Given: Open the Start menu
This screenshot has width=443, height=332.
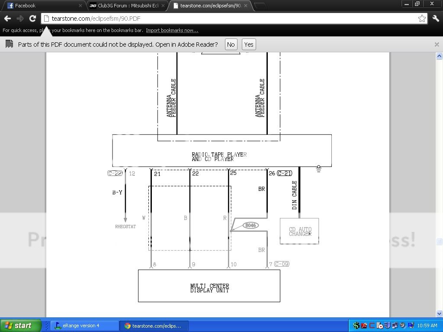Looking at the screenshot, I should point(20,326).
